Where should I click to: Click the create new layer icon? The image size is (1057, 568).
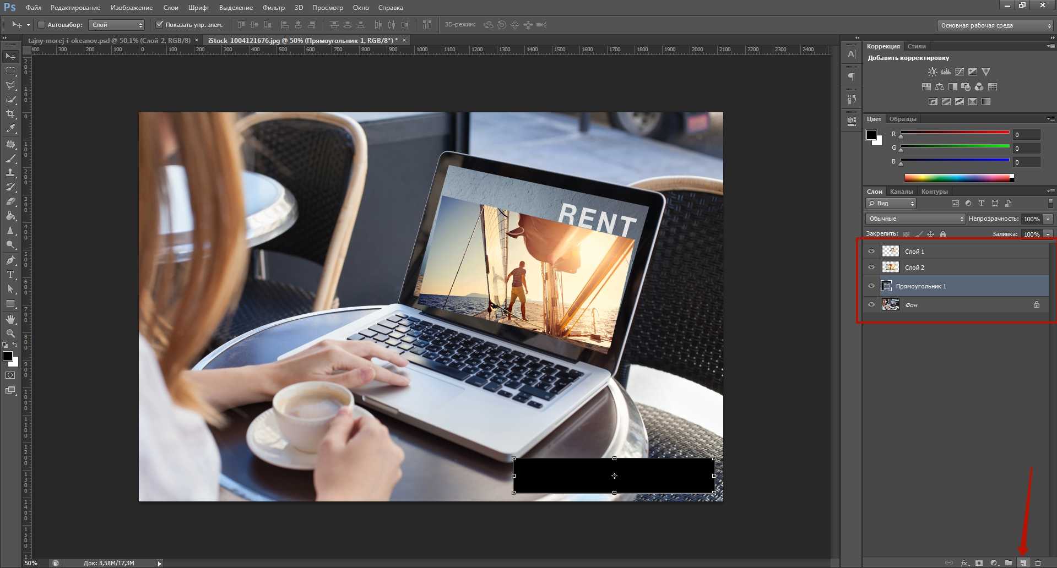click(1023, 563)
